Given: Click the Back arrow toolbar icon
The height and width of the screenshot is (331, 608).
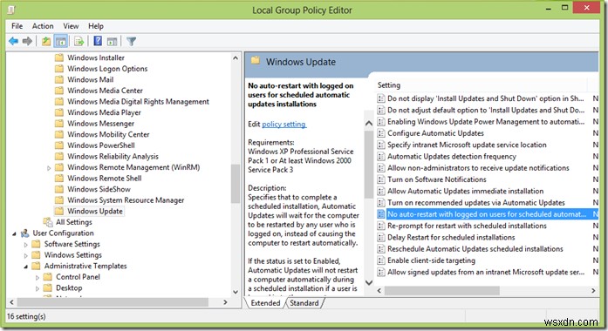Looking at the screenshot, I should tap(14, 41).
